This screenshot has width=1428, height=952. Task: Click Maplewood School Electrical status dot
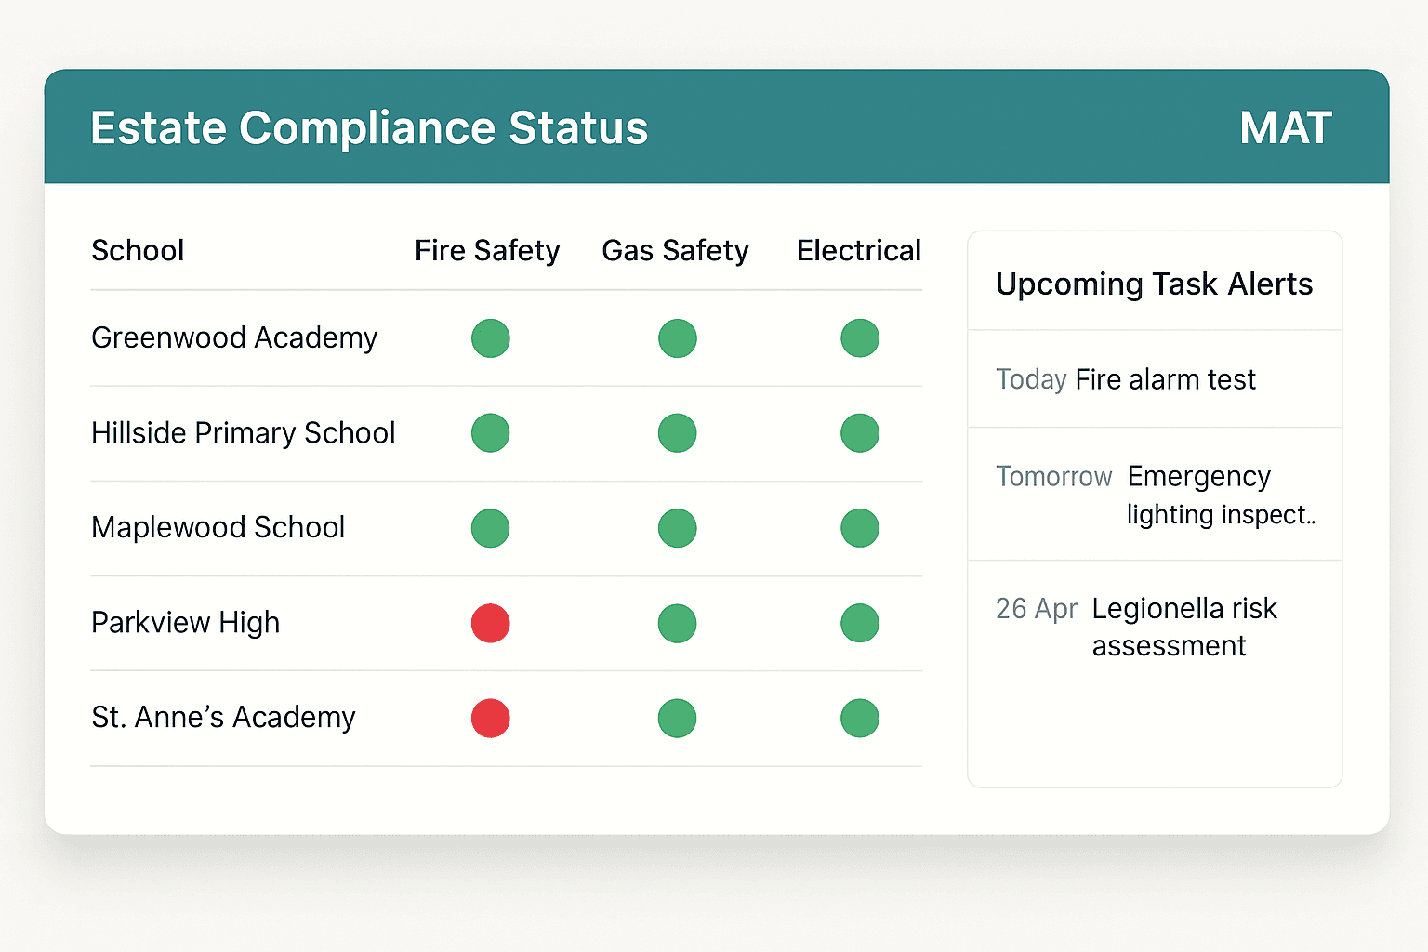[860, 528]
